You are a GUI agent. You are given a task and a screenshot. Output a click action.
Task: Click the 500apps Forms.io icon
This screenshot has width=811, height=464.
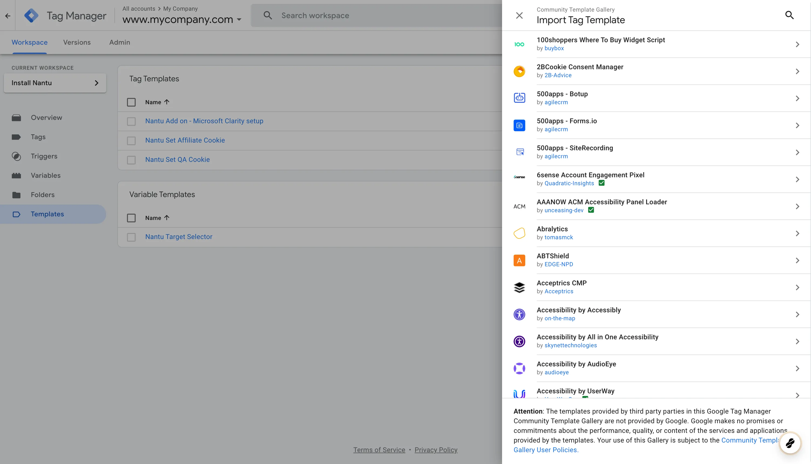(519, 125)
